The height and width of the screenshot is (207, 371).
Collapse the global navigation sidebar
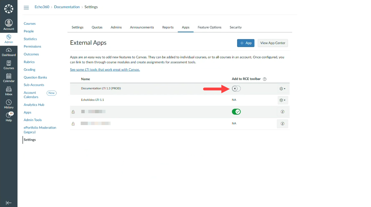(x=9, y=203)
